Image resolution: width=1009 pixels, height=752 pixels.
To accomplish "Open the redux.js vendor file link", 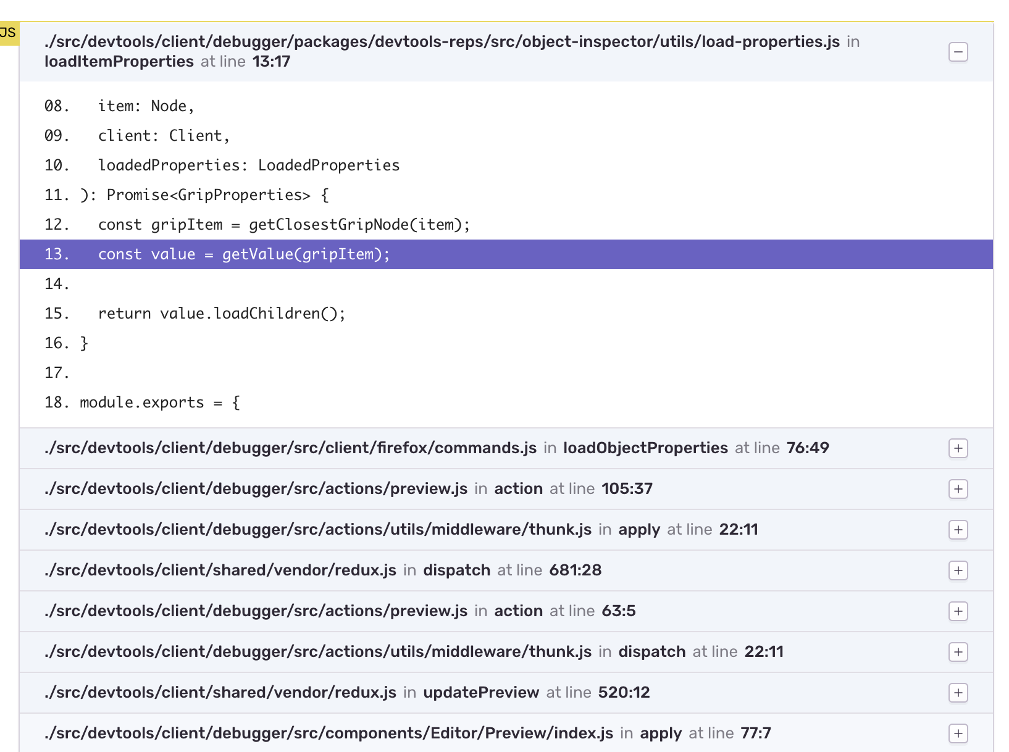I will pos(220,570).
